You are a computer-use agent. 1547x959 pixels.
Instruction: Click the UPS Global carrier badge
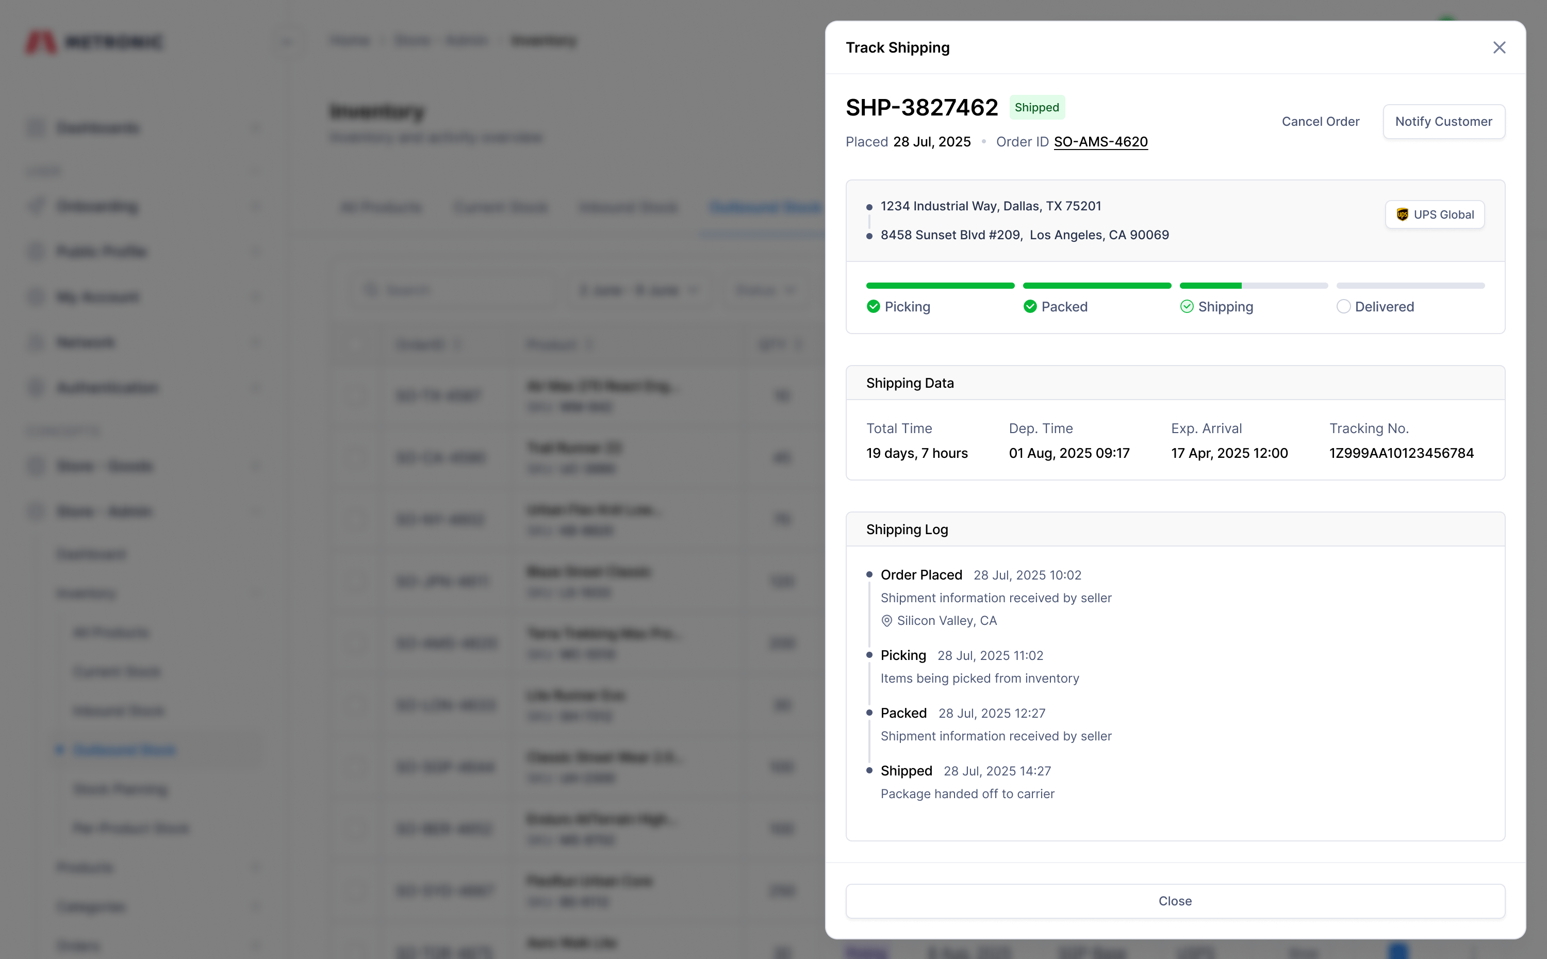(1434, 214)
